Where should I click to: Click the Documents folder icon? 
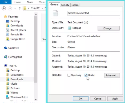point(8,75)
